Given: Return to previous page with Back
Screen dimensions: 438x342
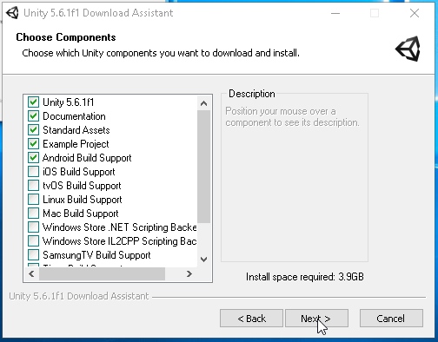Looking at the screenshot, I should click(x=251, y=319).
